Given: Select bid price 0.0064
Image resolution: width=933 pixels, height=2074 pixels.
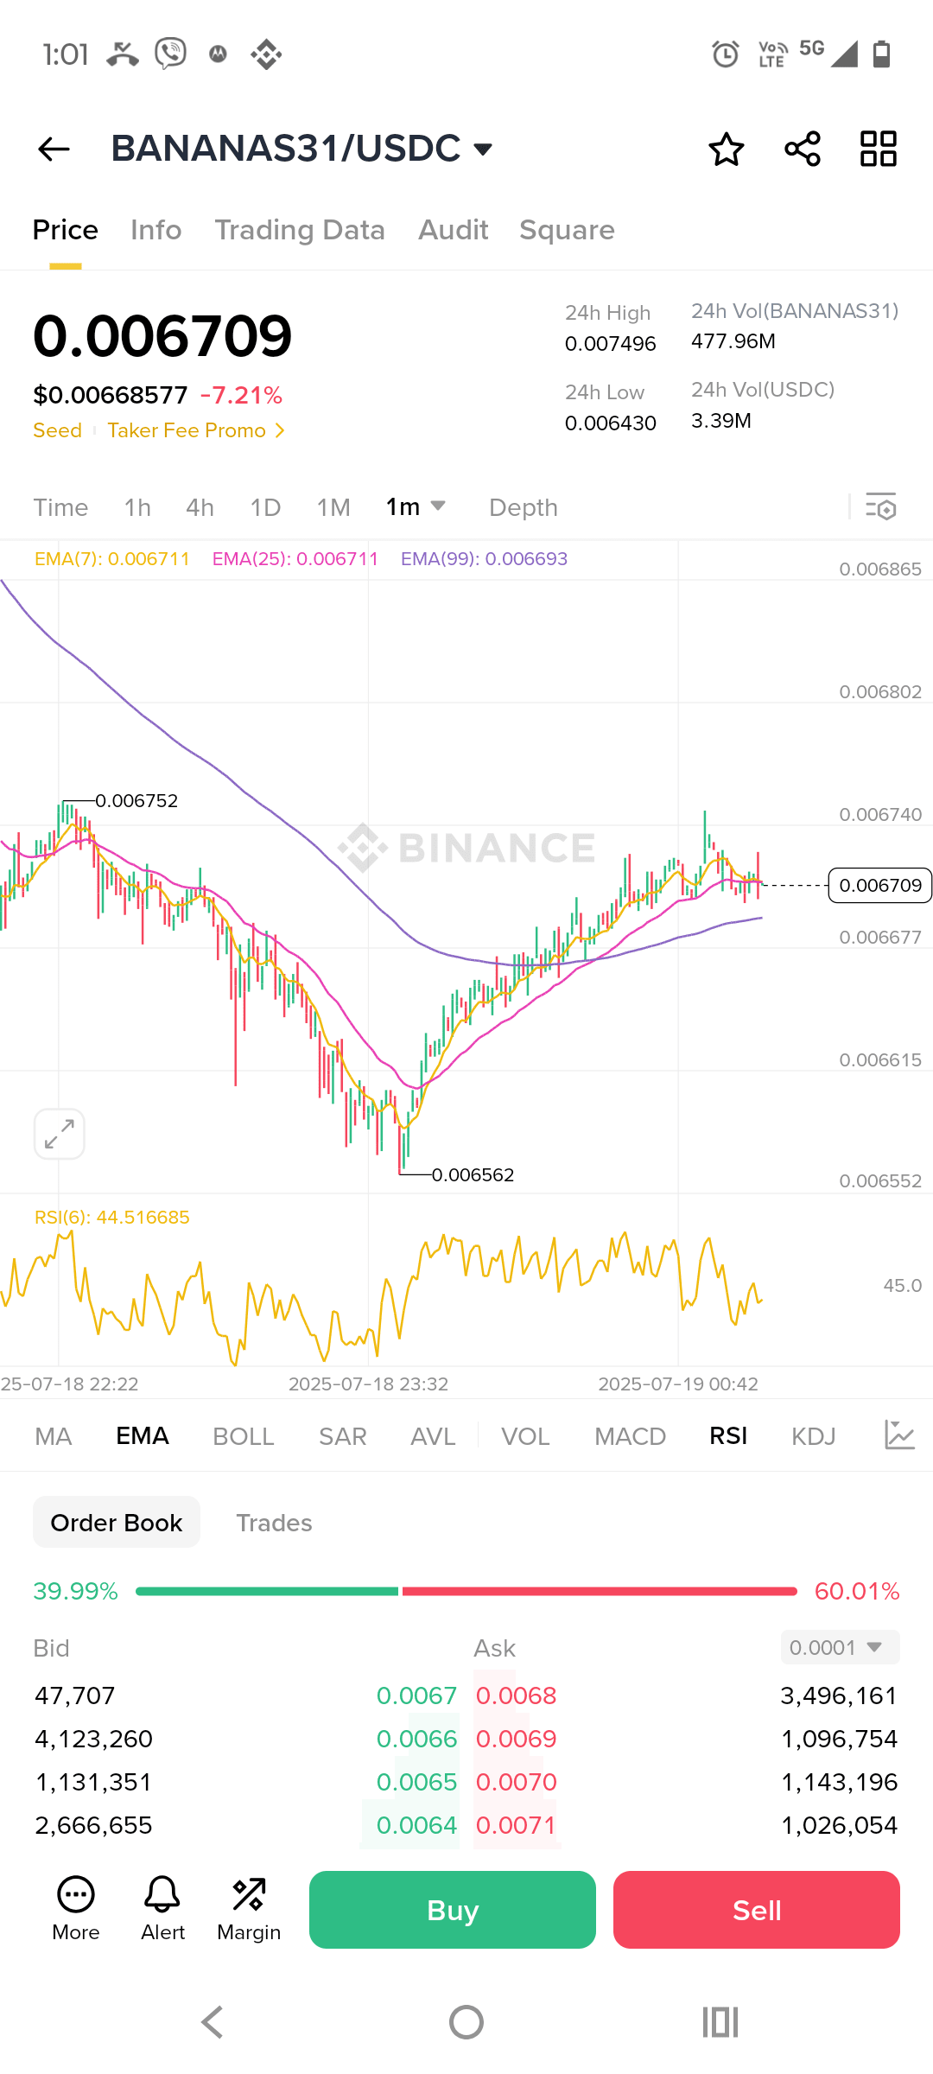Looking at the screenshot, I should (416, 1825).
